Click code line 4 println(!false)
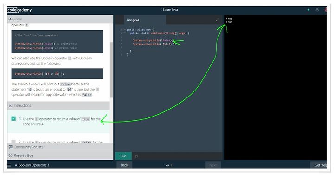Image resolution: width=334 pixels, height=175 pixels. (x=153, y=40)
